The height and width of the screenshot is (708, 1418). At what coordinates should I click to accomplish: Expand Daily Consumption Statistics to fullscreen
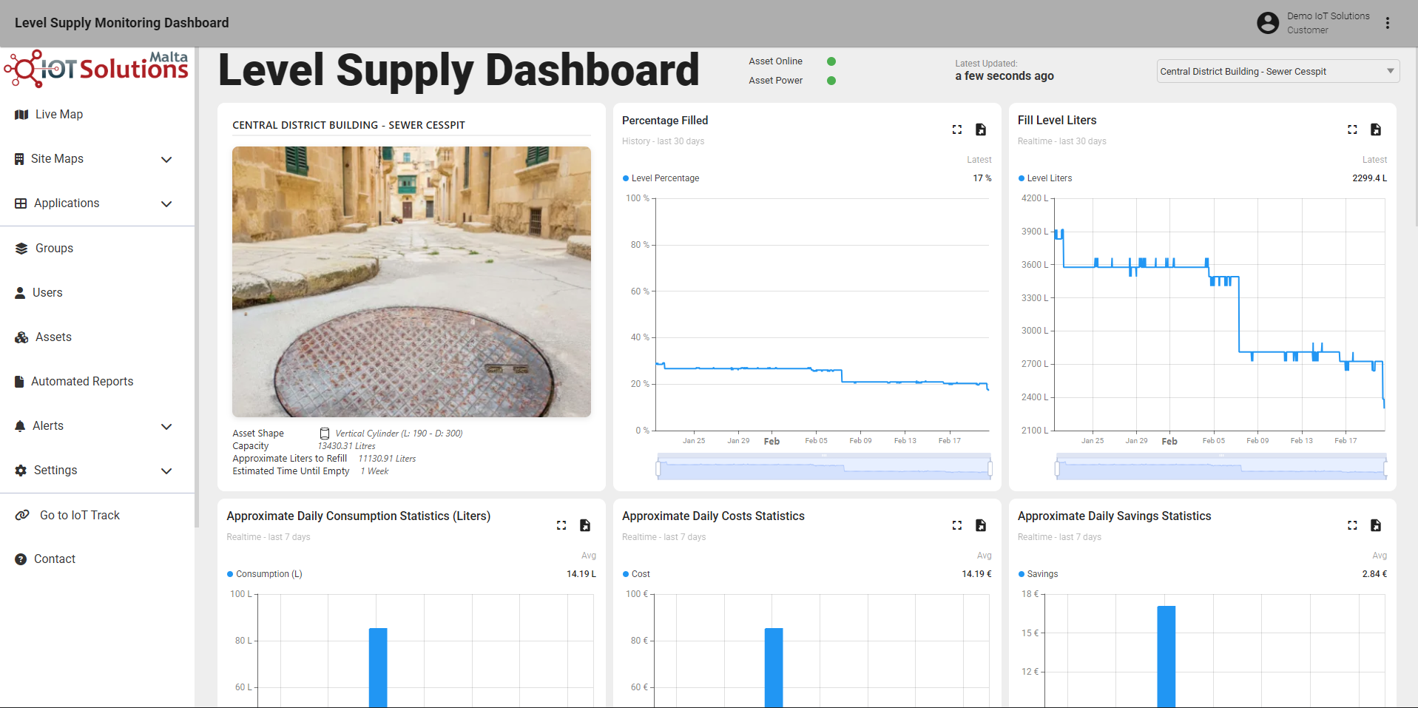coord(561,525)
